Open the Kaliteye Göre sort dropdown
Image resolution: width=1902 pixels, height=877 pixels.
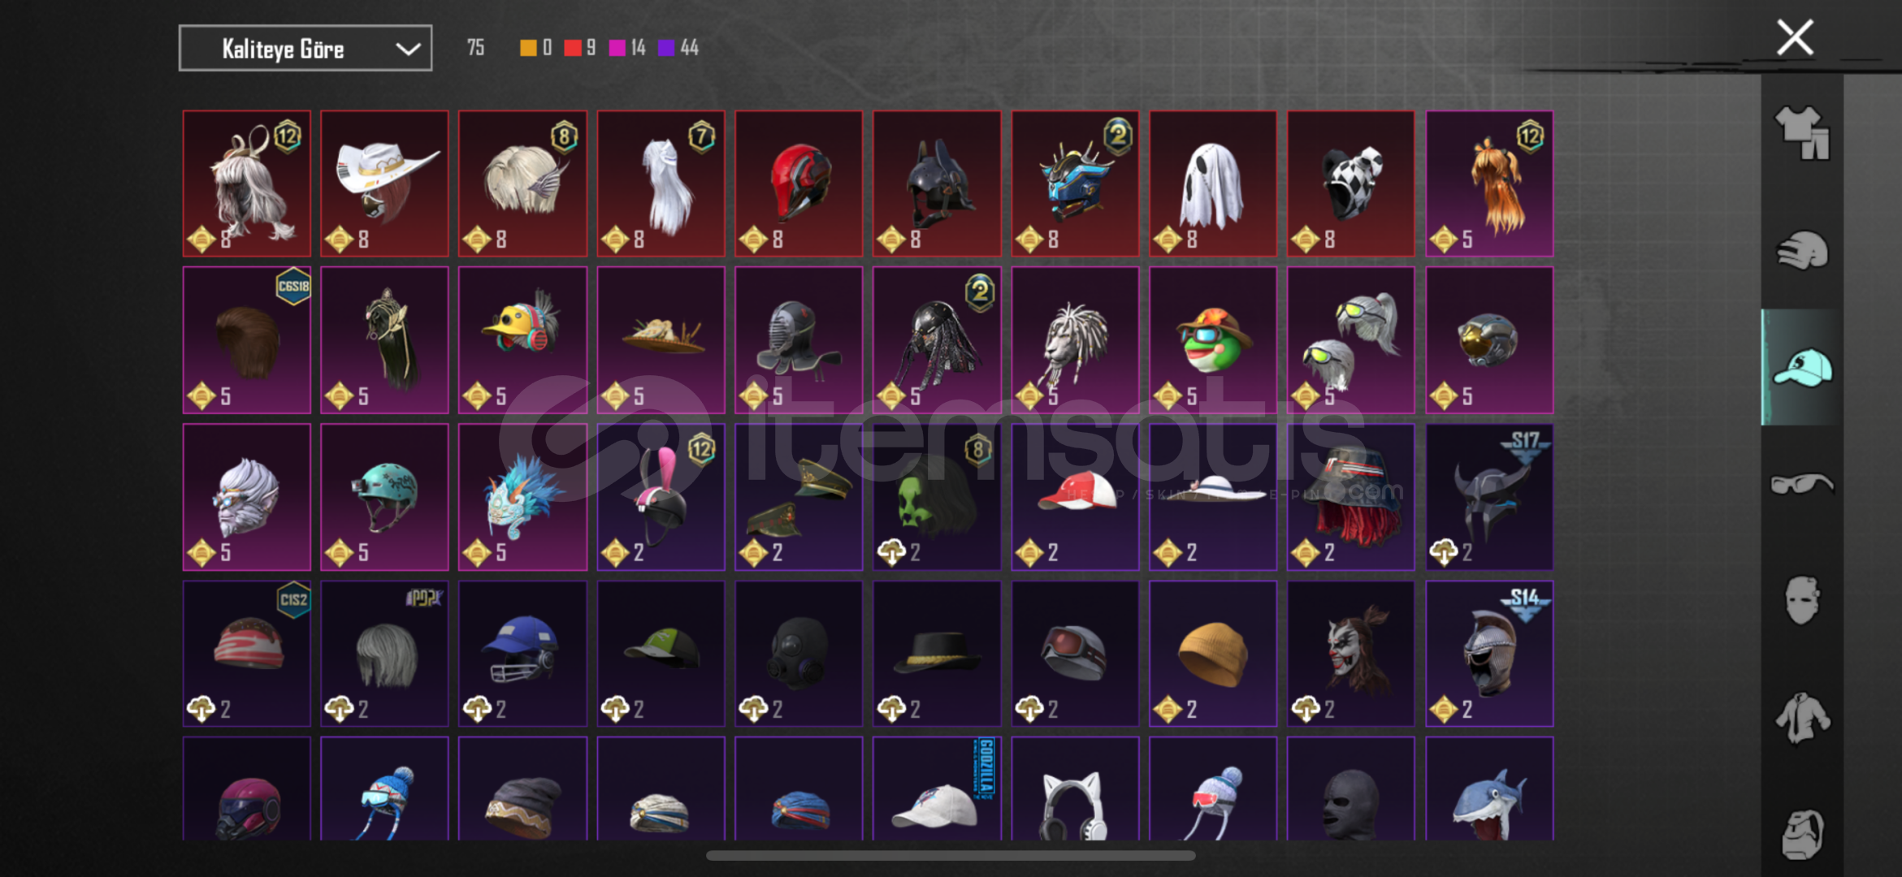[x=305, y=49]
